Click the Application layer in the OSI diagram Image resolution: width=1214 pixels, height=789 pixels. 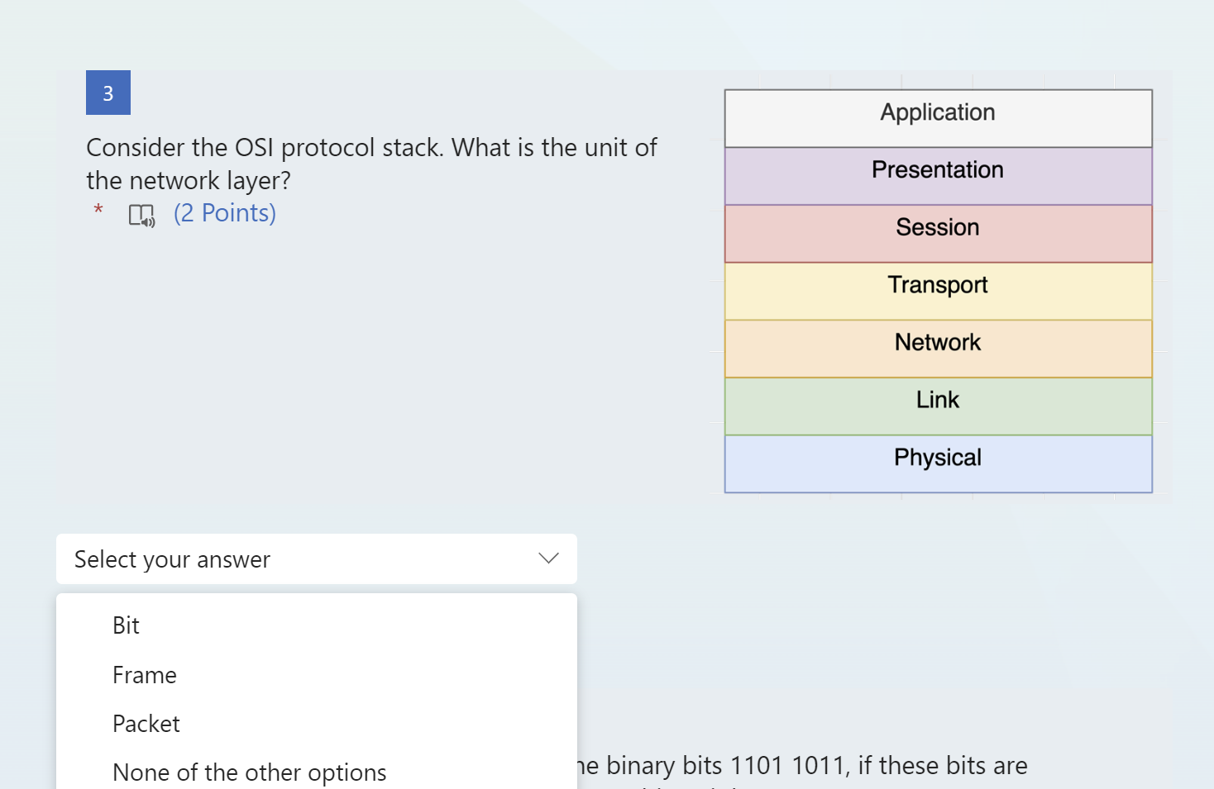[938, 113]
